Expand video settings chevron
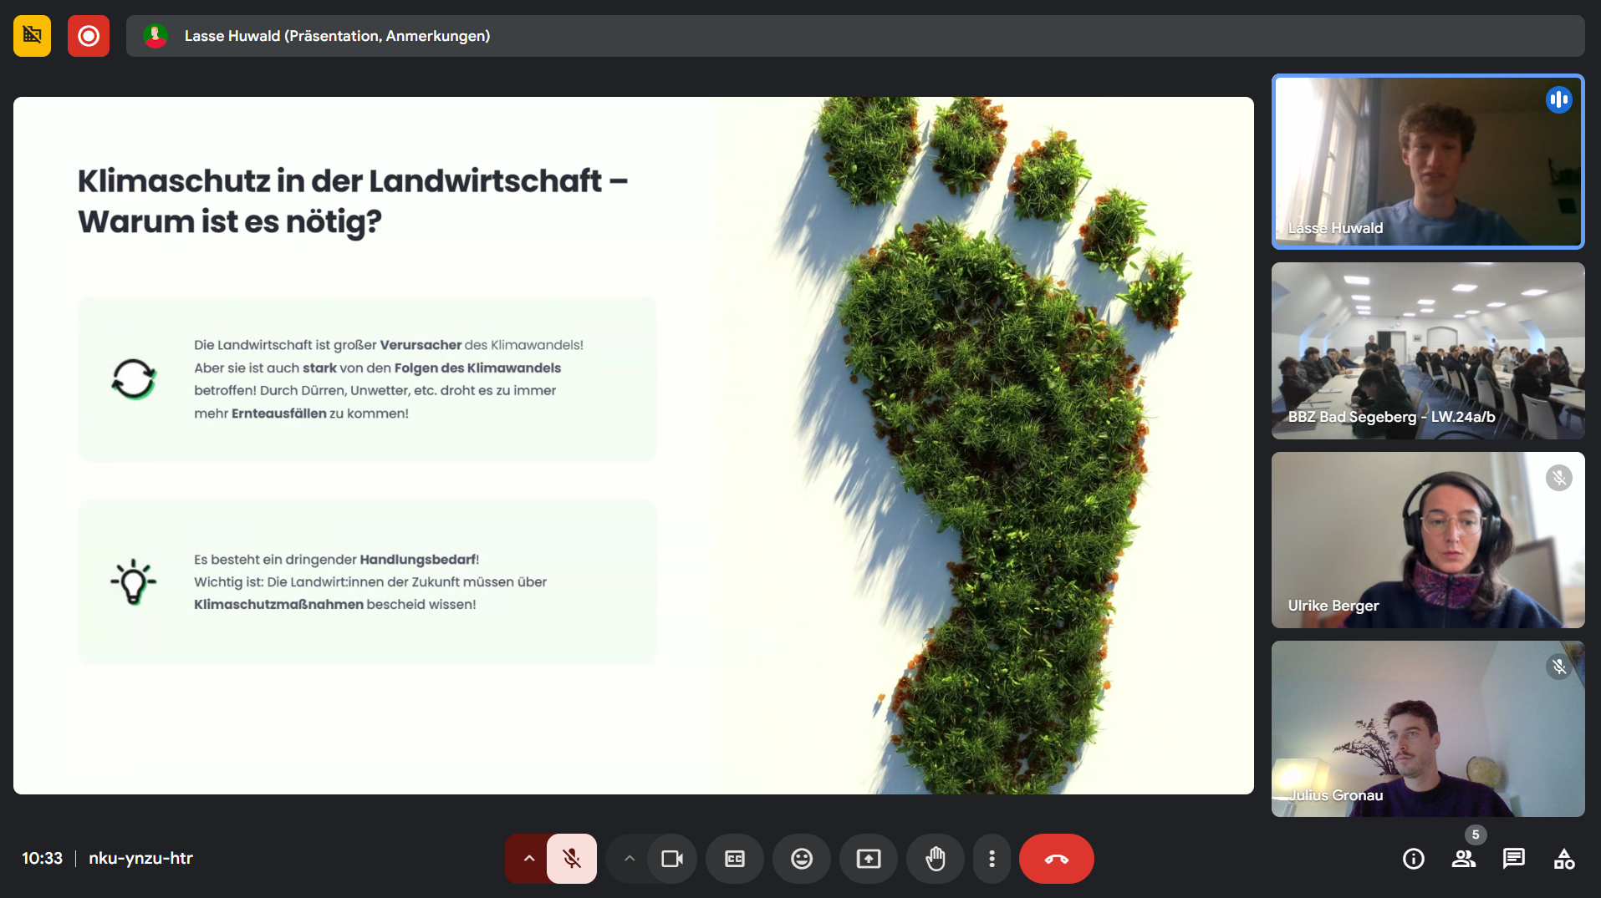The height and width of the screenshot is (898, 1601). (x=629, y=859)
